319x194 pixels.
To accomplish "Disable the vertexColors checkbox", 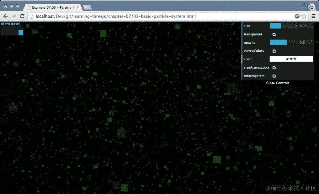I will click(x=273, y=51).
